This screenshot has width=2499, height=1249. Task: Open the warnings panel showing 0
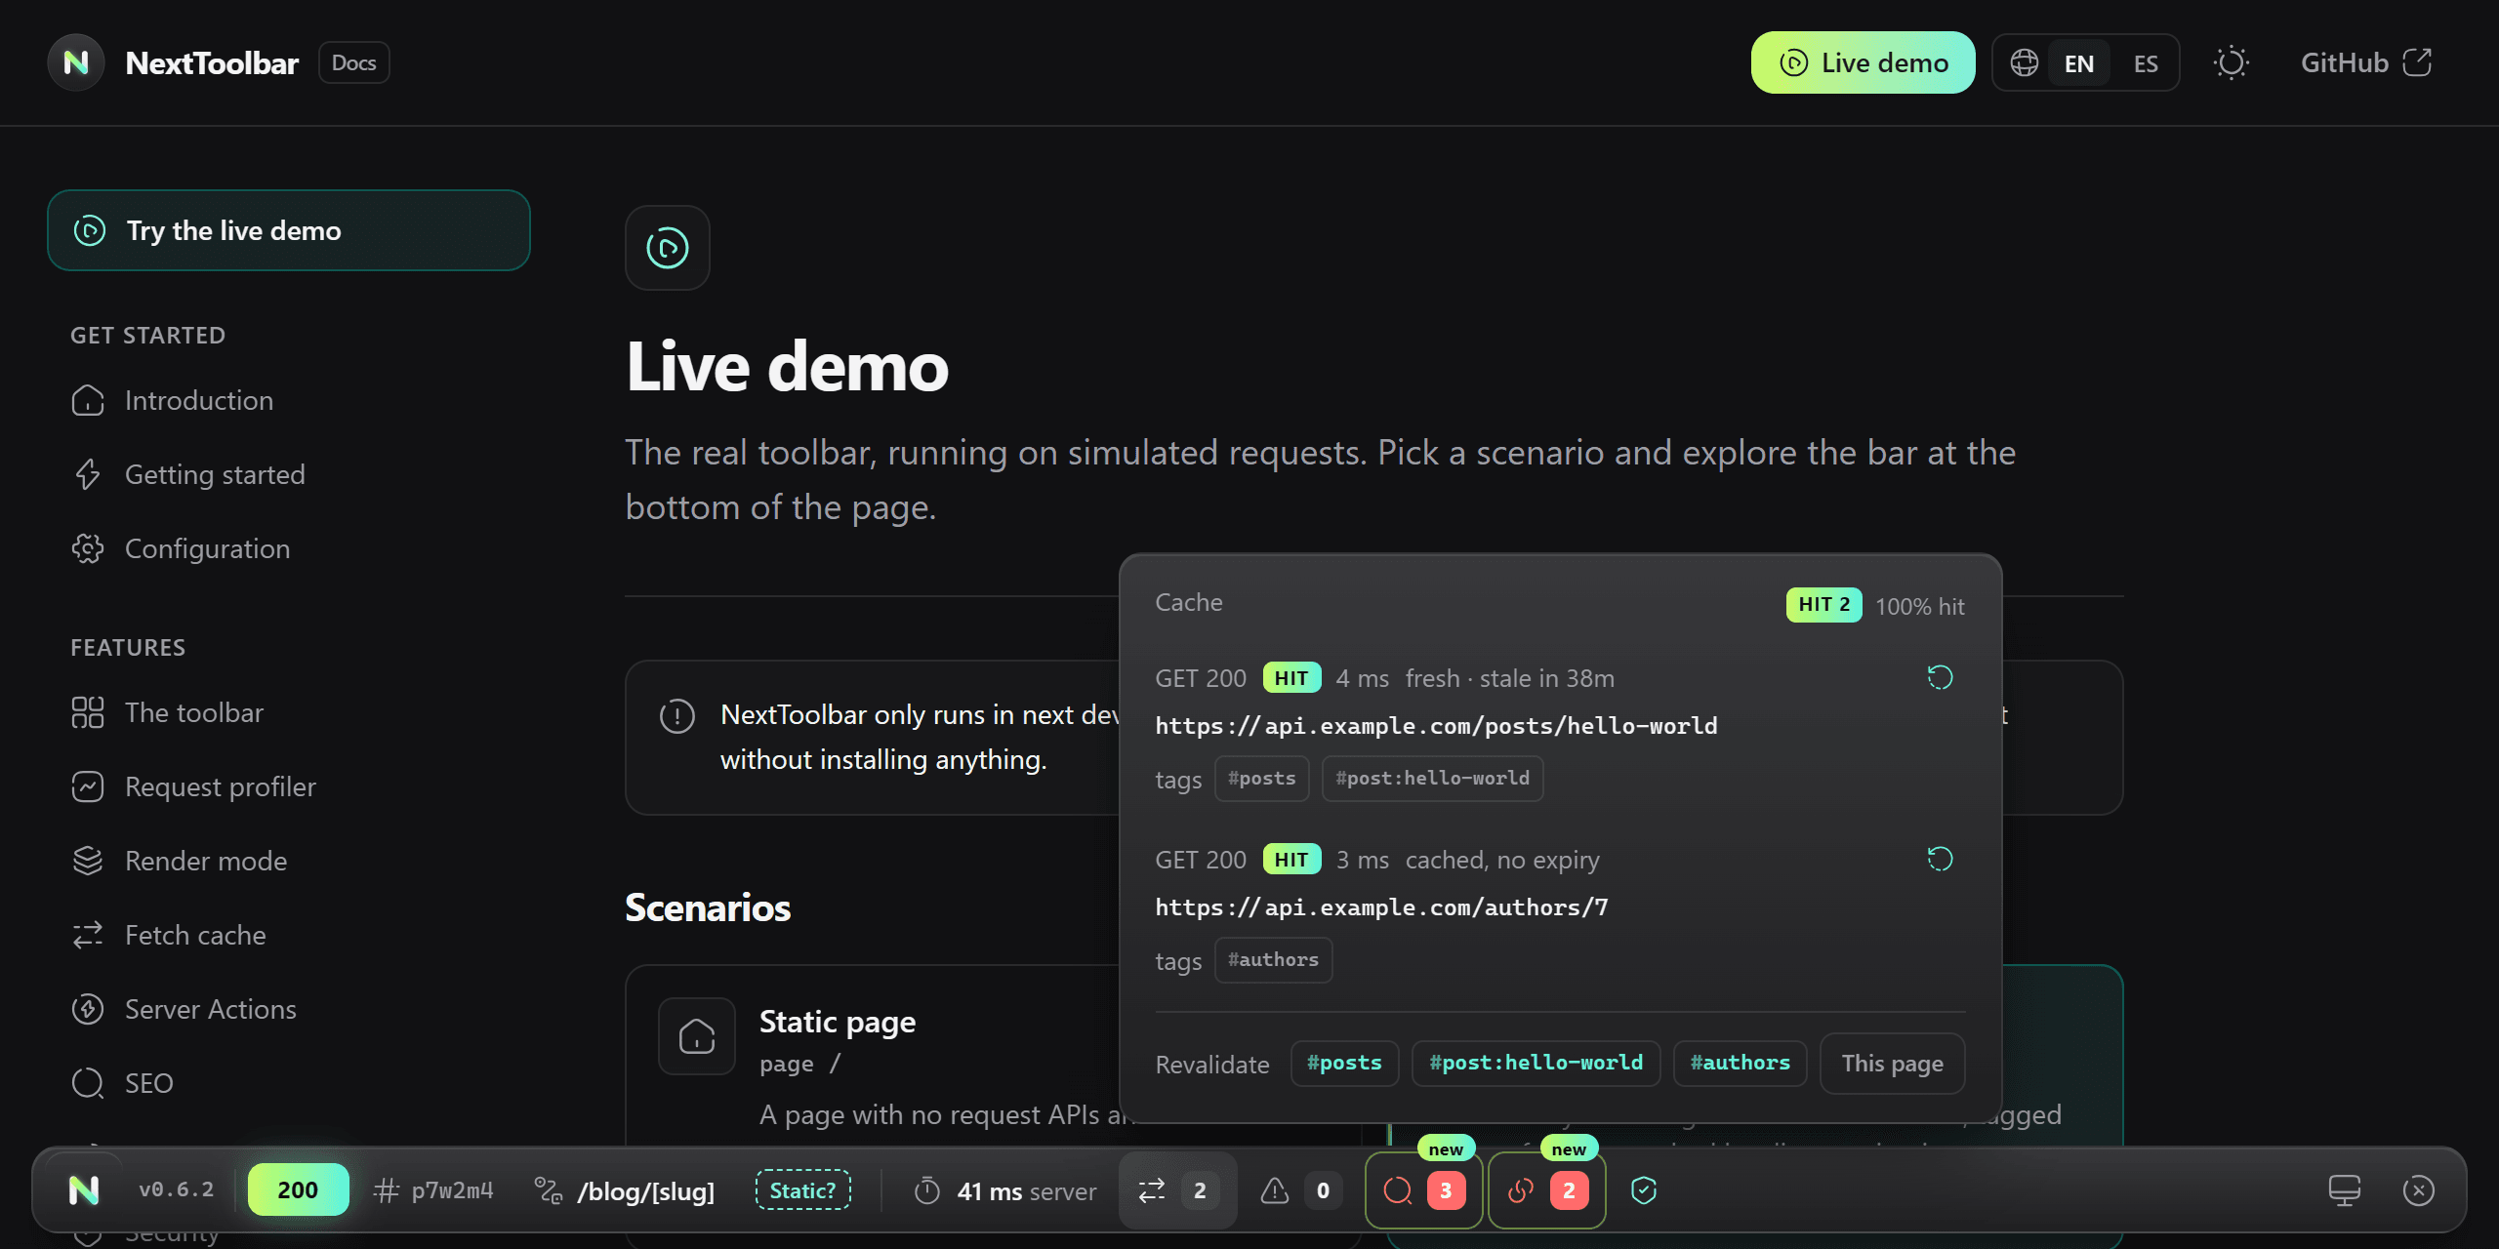[1300, 1190]
